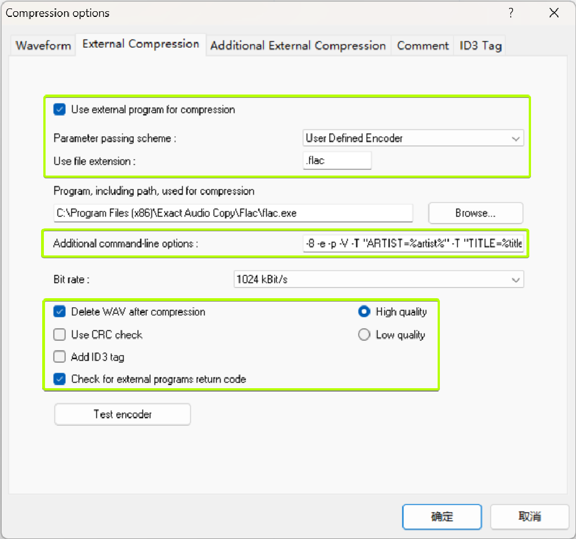Confirm settings with the 确定 button
This screenshot has height=539, width=576.
point(442,516)
